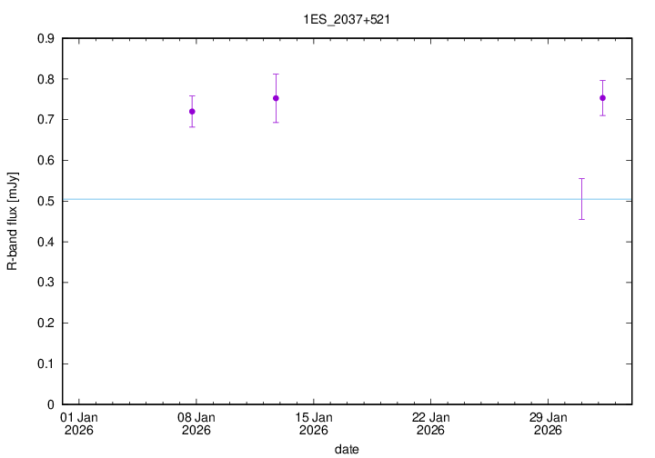The image size is (655, 458).
Task: Select the 0 y-axis tick label
Action: coord(51,404)
